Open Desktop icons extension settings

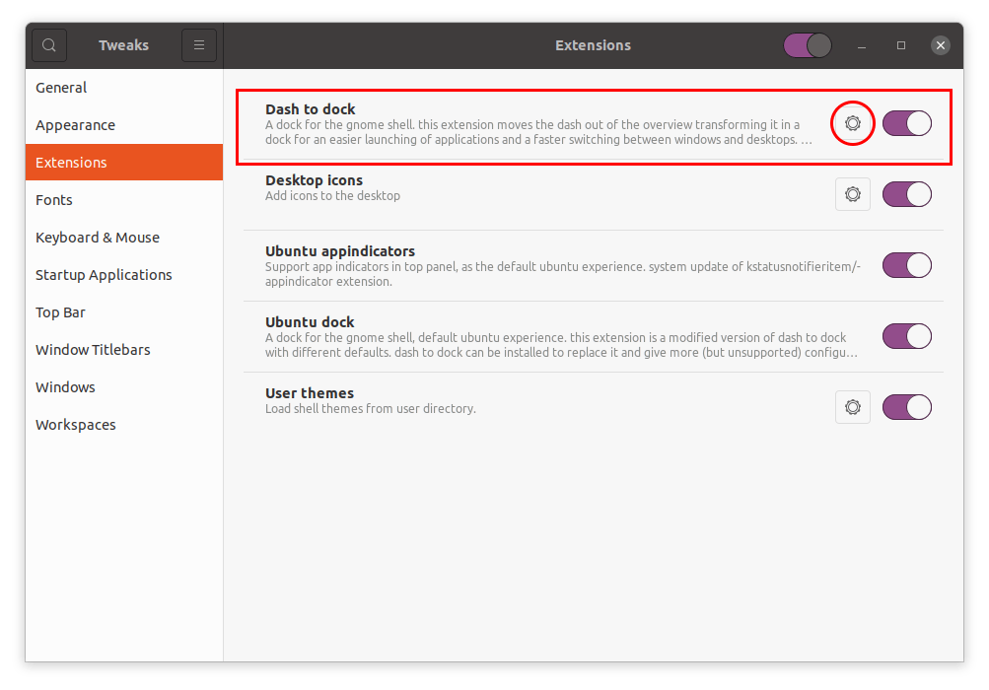click(x=852, y=194)
